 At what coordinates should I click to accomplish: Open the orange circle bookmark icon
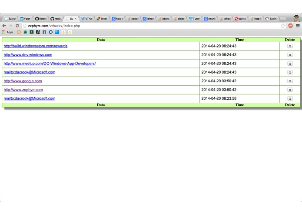[x=19, y=32]
